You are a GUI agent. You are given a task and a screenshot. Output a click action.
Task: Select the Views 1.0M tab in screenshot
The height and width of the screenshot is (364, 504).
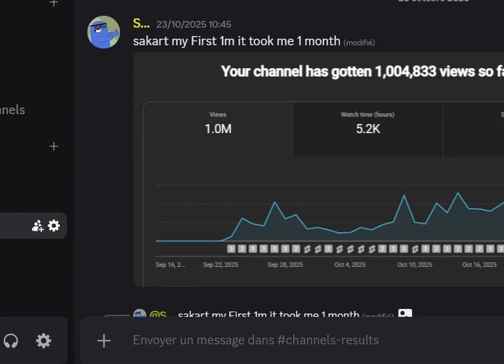point(218,123)
